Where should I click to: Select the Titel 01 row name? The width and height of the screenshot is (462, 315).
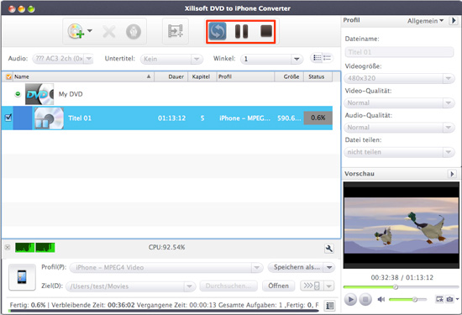click(x=80, y=118)
